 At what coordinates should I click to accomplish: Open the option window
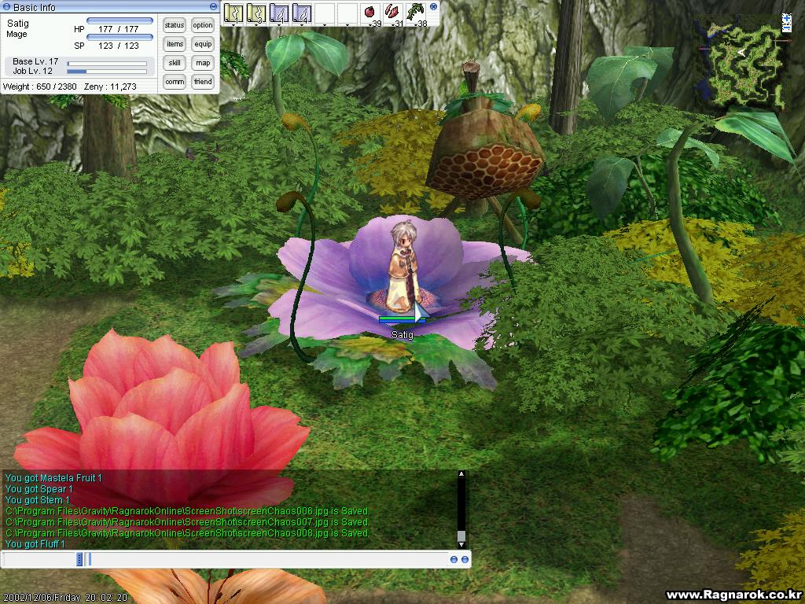pos(203,25)
